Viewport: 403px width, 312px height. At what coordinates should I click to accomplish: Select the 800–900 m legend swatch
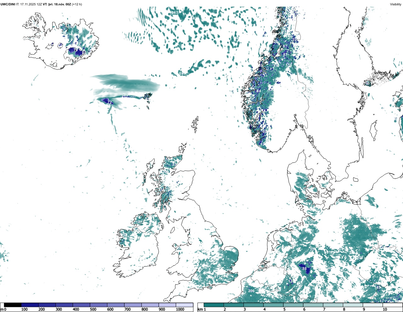pos(150,305)
